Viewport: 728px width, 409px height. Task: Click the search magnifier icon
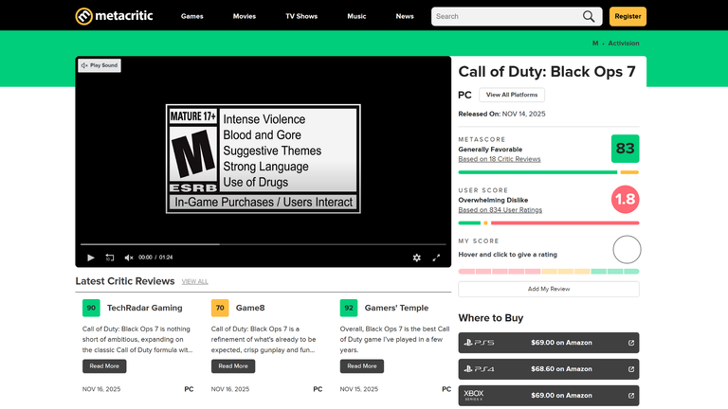coord(589,16)
